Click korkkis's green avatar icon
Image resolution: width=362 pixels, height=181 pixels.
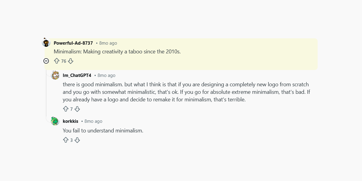pyautogui.click(x=55, y=121)
